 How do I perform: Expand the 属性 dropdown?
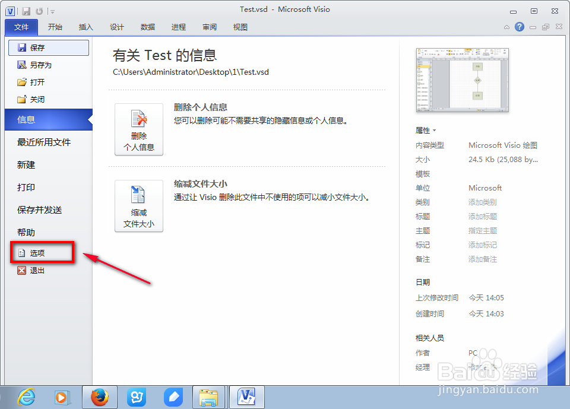426,131
